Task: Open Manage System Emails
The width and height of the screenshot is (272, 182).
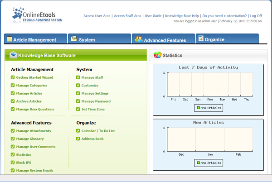Action: point(35,171)
